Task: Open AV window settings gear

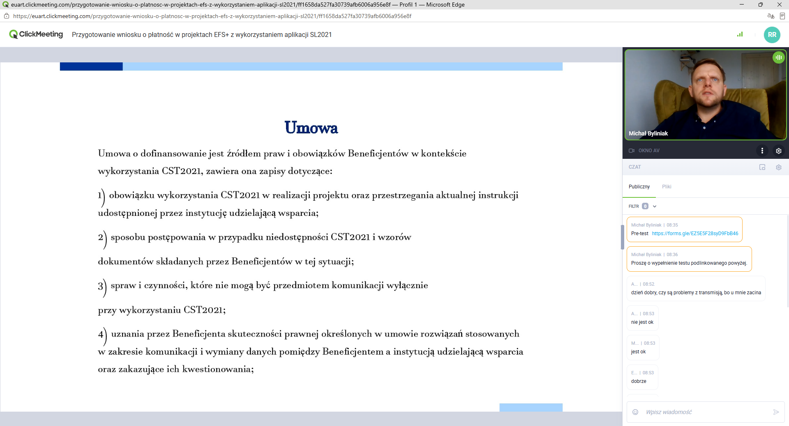Action: coord(778,151)
